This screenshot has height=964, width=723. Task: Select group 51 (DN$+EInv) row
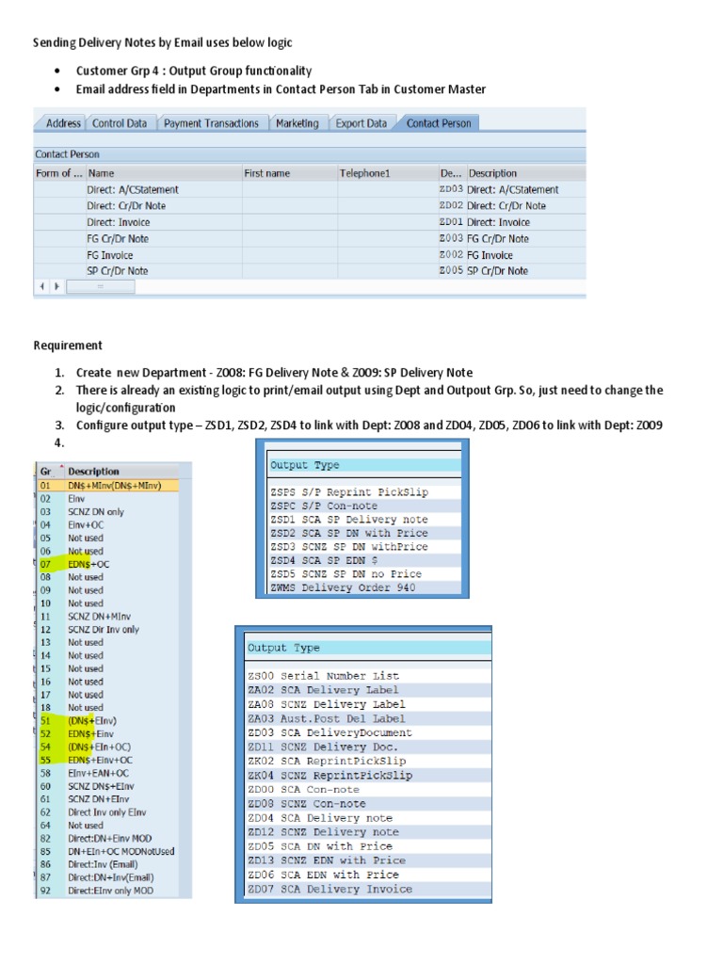tap(107, 720)
